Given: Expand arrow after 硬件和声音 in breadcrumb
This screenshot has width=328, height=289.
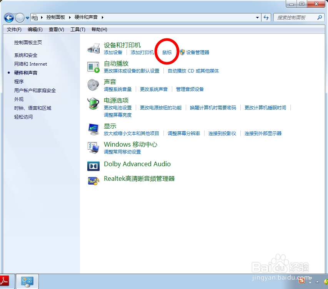Looking at the screenshot, I should [103, 17].
